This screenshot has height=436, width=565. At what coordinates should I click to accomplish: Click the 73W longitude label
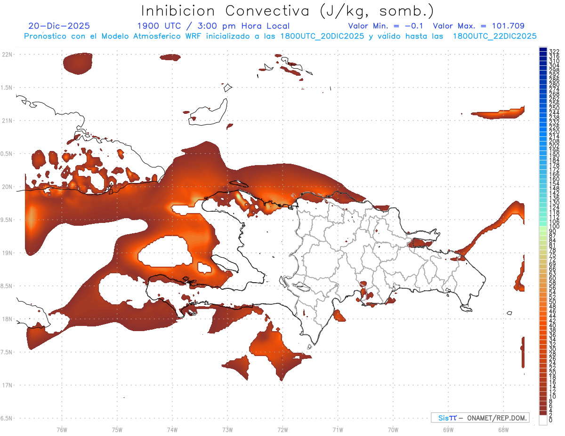[x=227, y=429]
